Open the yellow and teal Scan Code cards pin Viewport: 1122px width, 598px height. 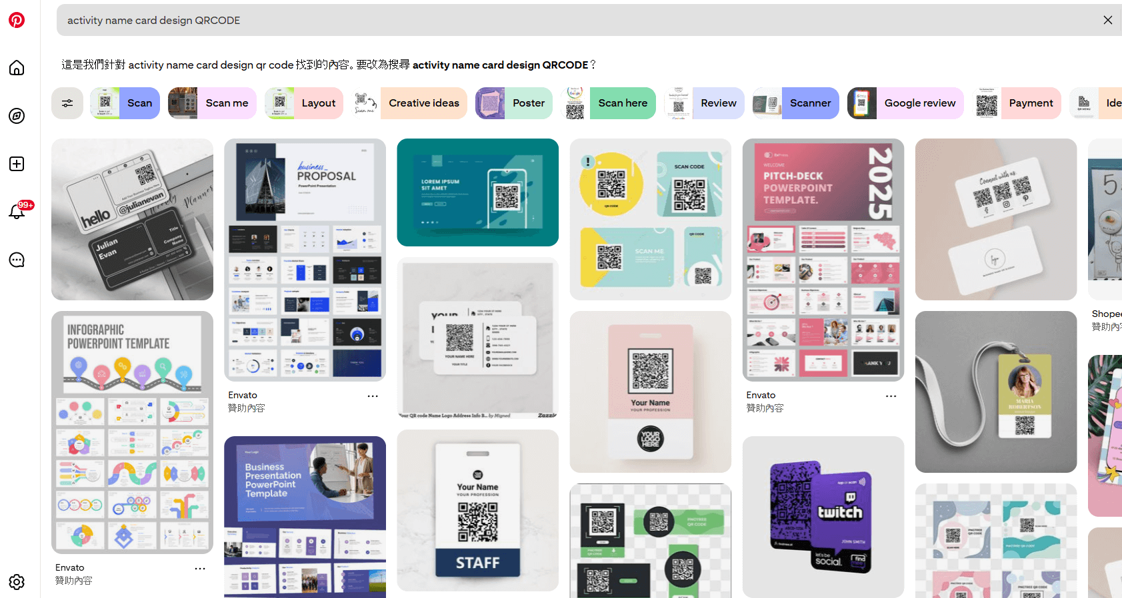pyautogui.click(x=650, y=219)
